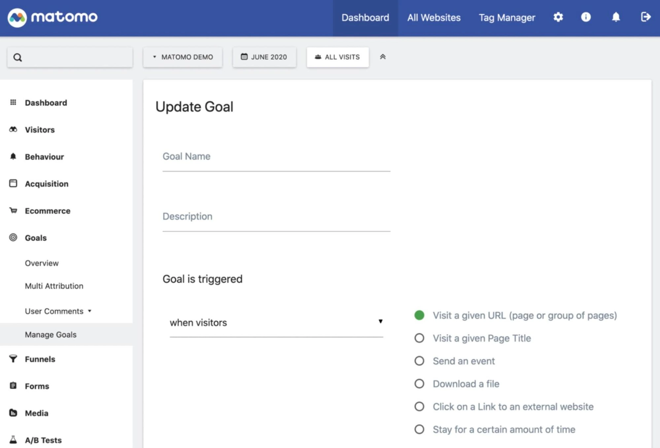The image size is (660, 448).
Task: Click the Visitors binoculars icon
Action: [x=13, y=130]
